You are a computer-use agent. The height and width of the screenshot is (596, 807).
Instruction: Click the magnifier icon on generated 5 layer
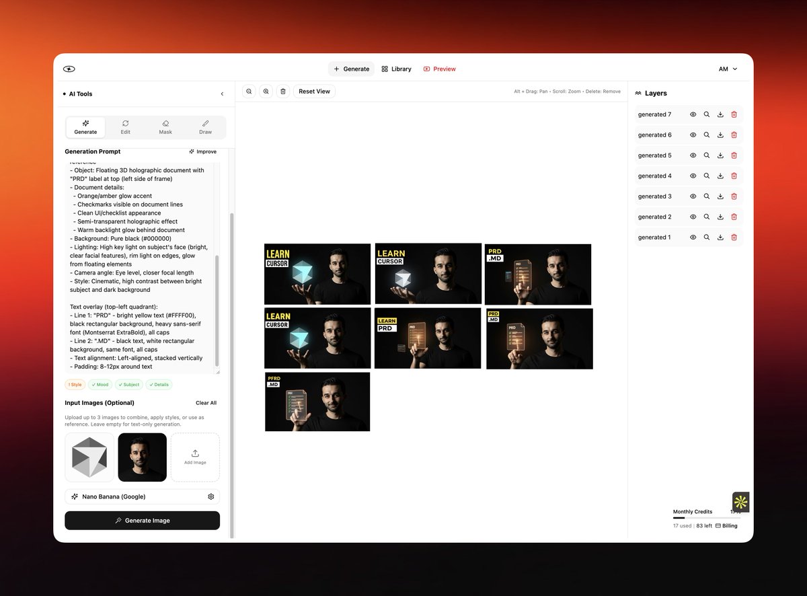[x=707, y=155]
